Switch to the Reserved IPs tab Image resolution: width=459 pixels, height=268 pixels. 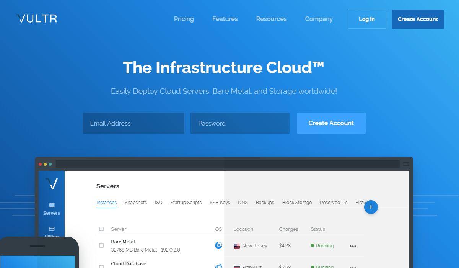point(334,203)
